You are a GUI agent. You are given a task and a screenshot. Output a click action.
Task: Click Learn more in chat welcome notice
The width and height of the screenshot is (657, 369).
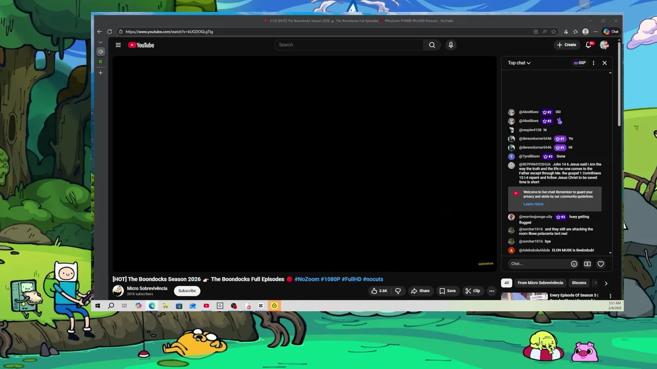point(533,204)
